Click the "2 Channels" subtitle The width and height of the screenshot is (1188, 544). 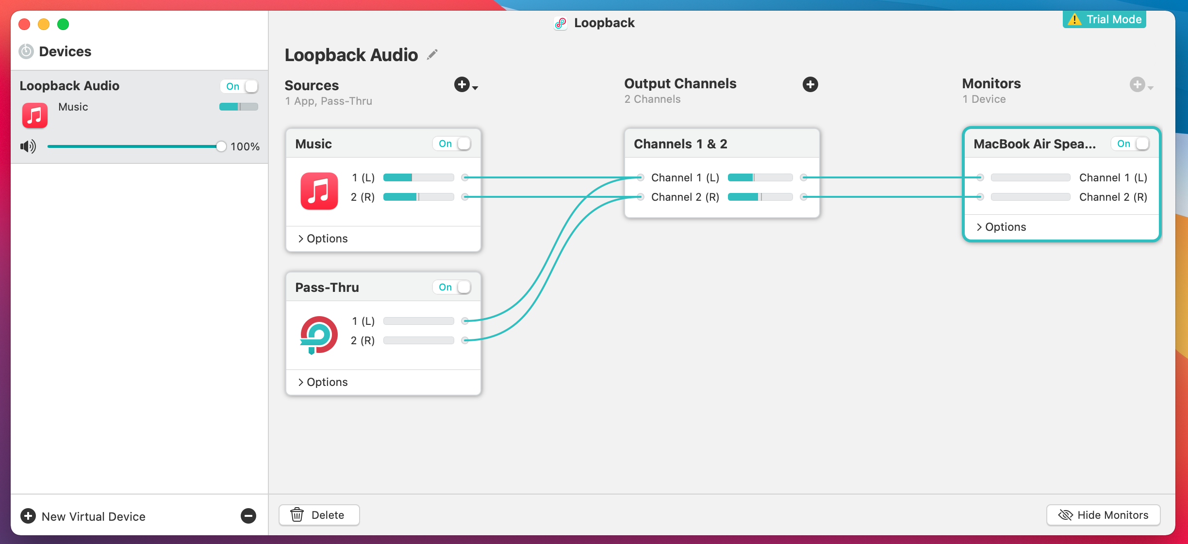point(652,99)
